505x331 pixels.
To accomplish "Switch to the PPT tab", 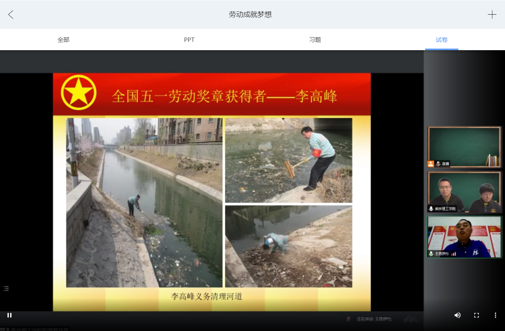I will (189, 39).
